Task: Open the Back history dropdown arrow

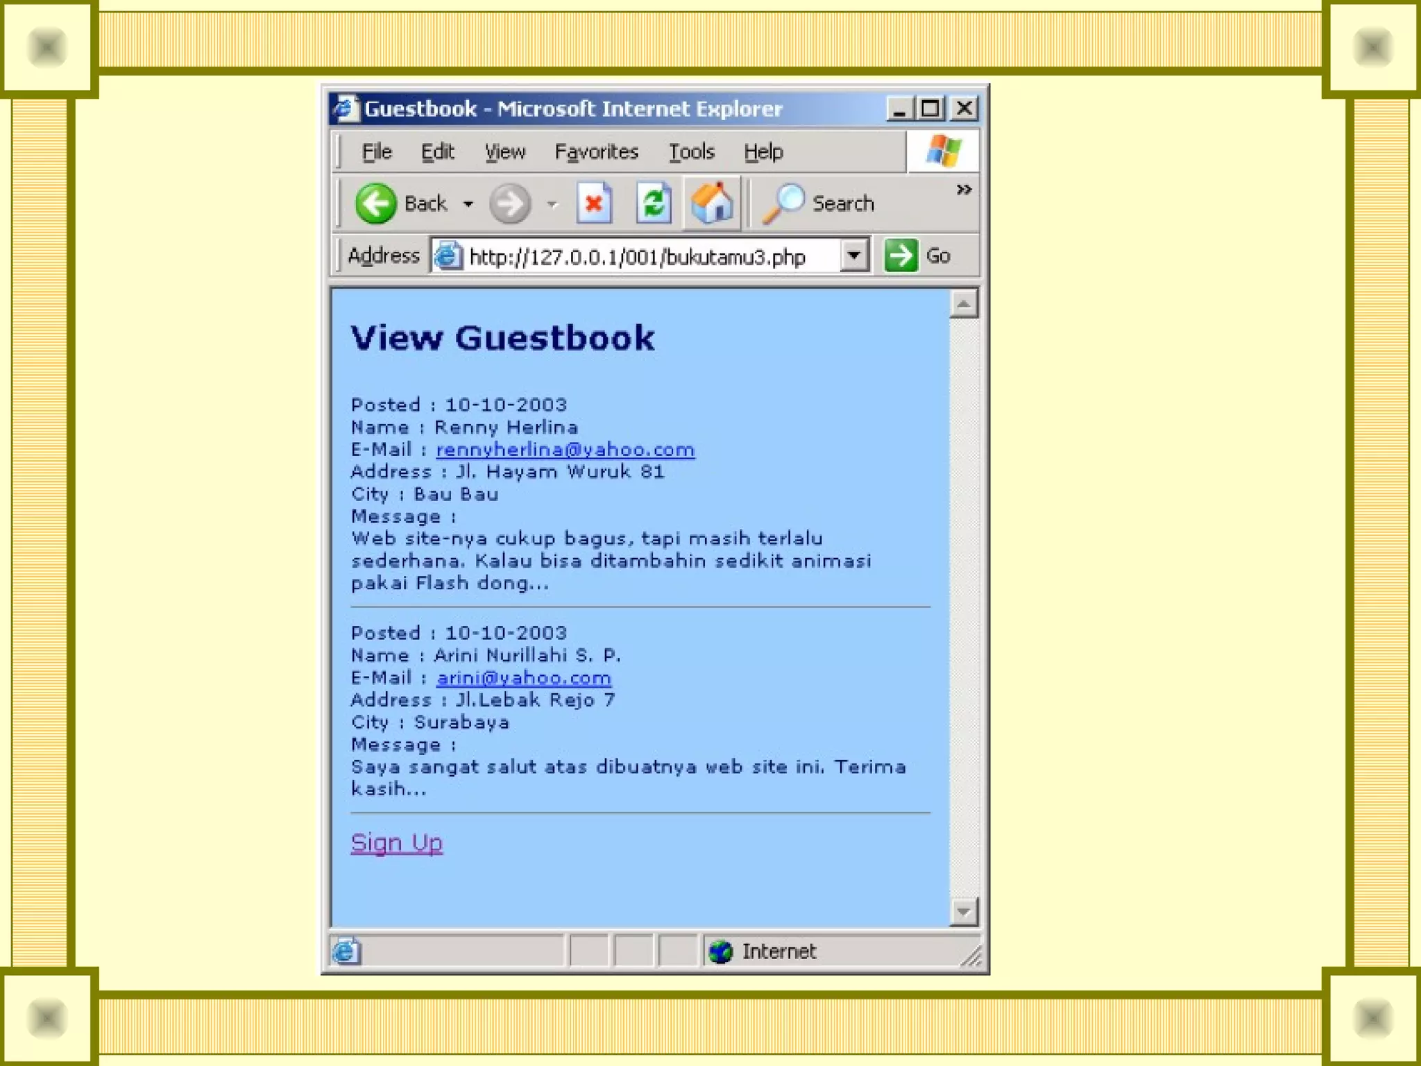Action: coord(469,204)
